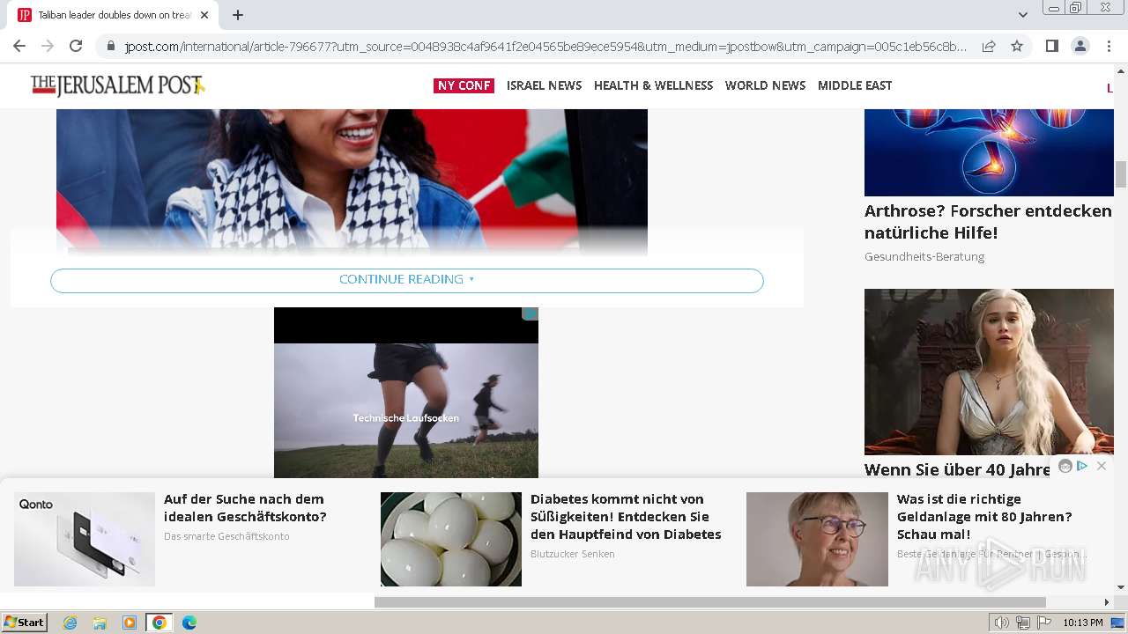
Task: Open 'Wenn Sie über 40 Jahre' ad link
Action: pos(957,469)
